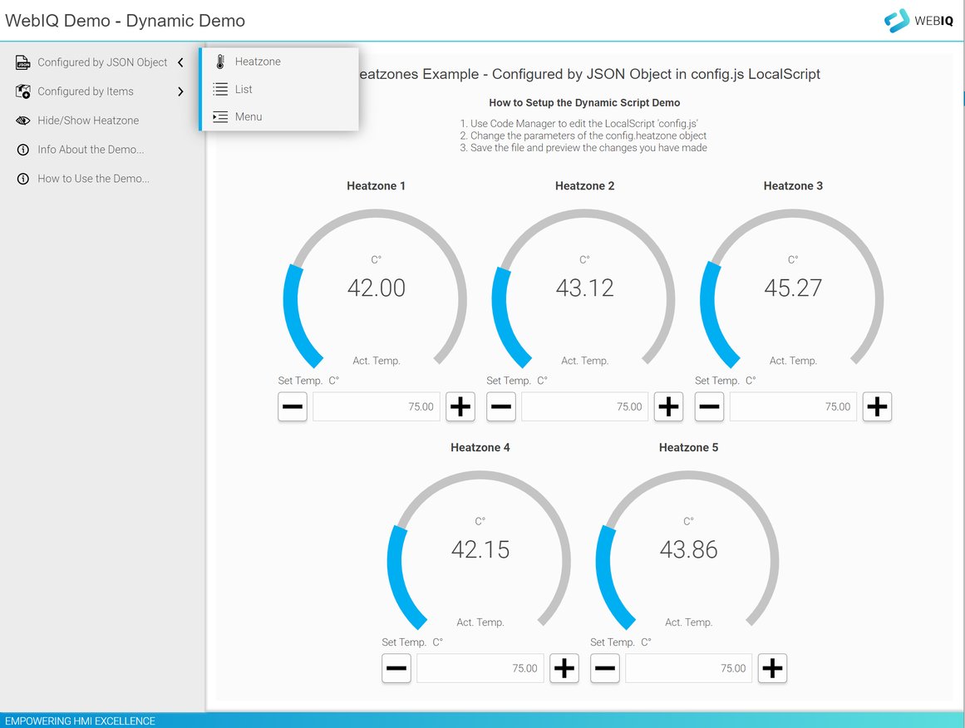Click the JSON document icon for Configured by JSON Object
This screenshot has width=965, height=728.
[22, 61]
